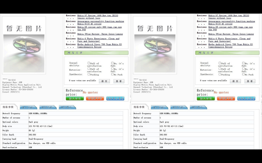This screenshot has height=163, width=262.
Task: Click 'One charger, one USB cable.' in right copy
Action: point(173,143)
